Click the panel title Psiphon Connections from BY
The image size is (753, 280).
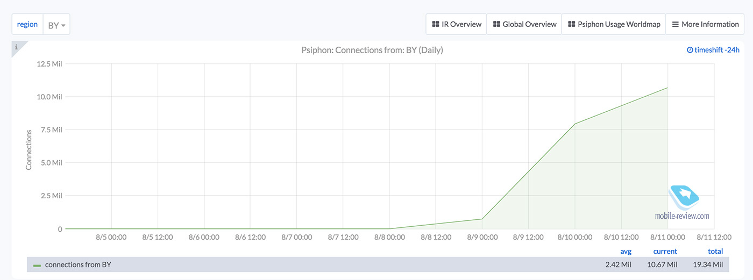(372, 50)
